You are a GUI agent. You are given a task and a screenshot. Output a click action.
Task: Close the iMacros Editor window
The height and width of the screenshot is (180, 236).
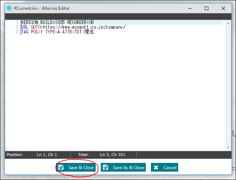coord(223,8)
